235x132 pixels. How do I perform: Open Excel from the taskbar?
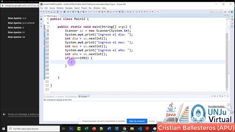(x=87, y=129)
